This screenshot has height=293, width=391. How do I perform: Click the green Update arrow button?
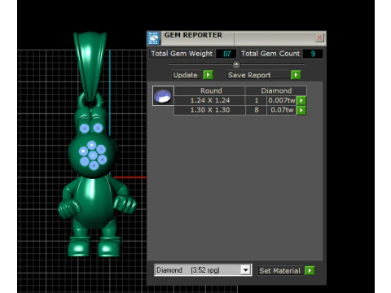[x=209, y=75]
